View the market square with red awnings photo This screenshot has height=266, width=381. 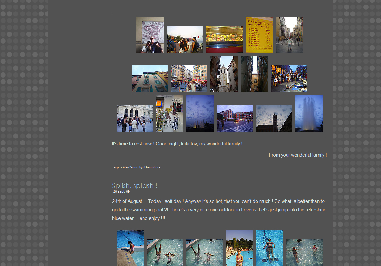click(189, 79)
